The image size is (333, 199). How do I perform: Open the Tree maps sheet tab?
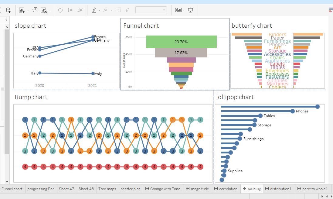tap(107, 189)
